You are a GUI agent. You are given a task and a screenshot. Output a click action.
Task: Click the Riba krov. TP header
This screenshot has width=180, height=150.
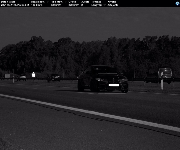click(58, 2)
